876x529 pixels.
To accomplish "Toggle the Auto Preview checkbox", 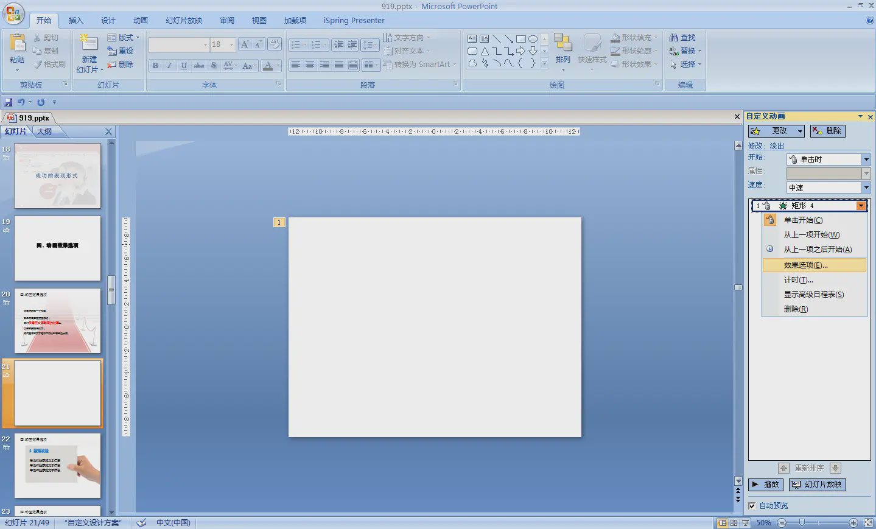I will (752, 506).
